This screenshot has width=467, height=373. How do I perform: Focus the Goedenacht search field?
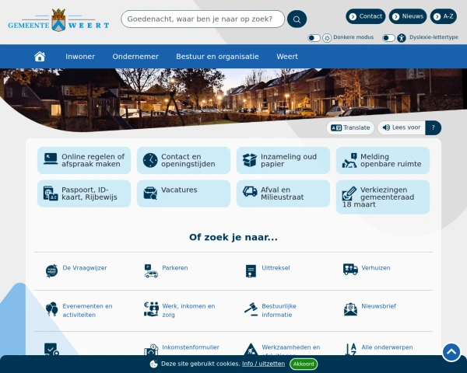(x=203, y=19)
